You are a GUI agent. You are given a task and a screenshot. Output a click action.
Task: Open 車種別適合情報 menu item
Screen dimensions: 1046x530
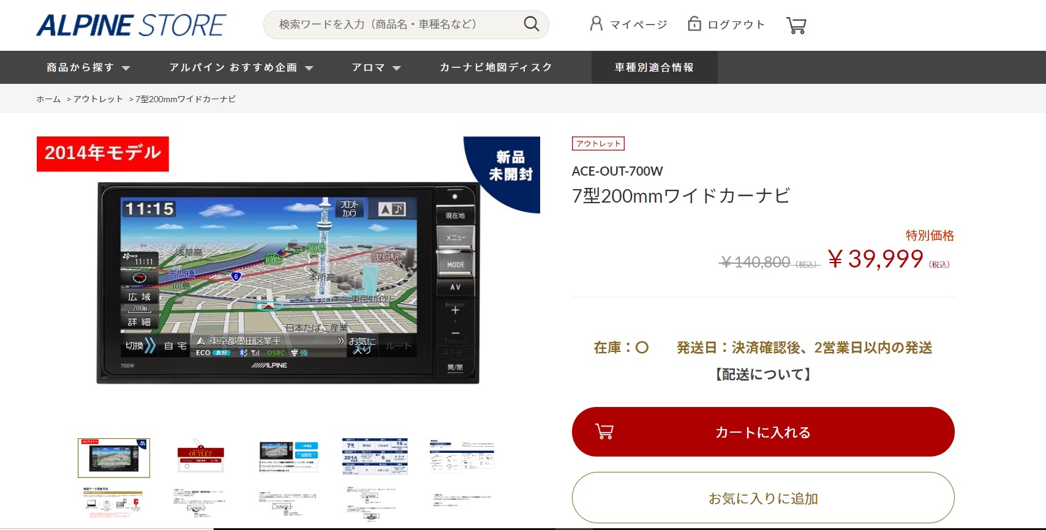tap(654, 67)
